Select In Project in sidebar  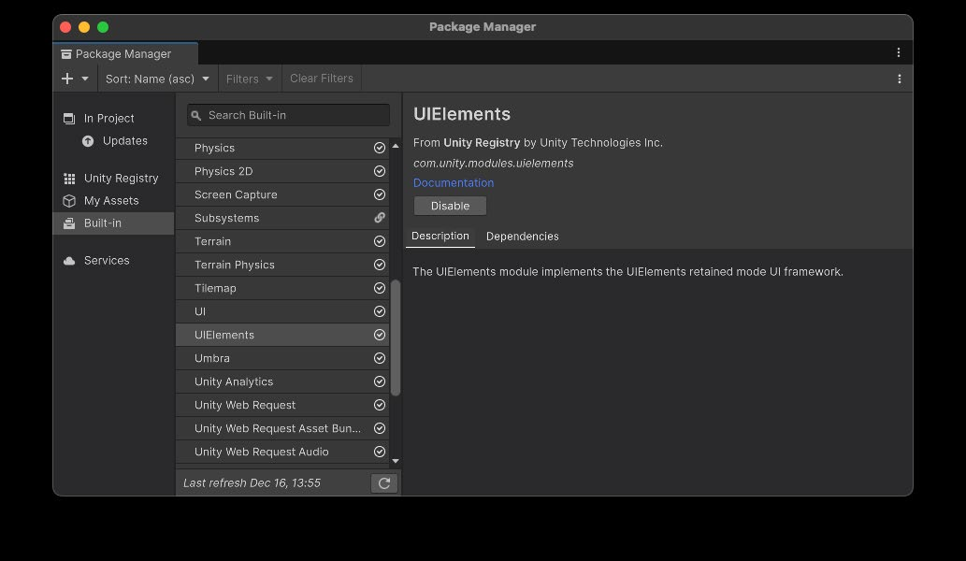[113, 118]
